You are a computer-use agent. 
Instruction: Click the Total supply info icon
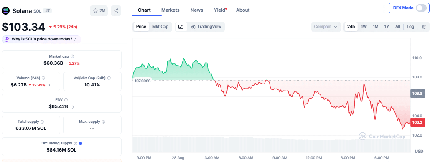coord(42,121)
